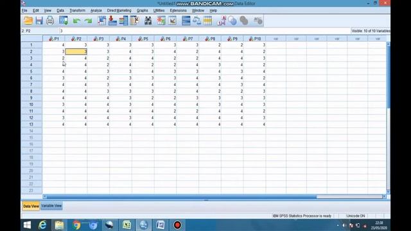411x231 pixels.
Task: Click the Select cases icon
Action: coord(207,21)
